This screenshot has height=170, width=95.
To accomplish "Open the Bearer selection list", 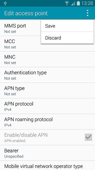I will pos(47,153).
